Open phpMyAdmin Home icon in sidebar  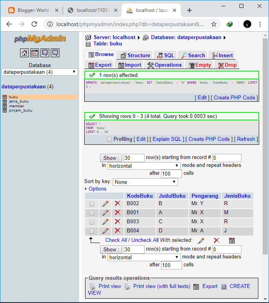click(x=24, y=53)
